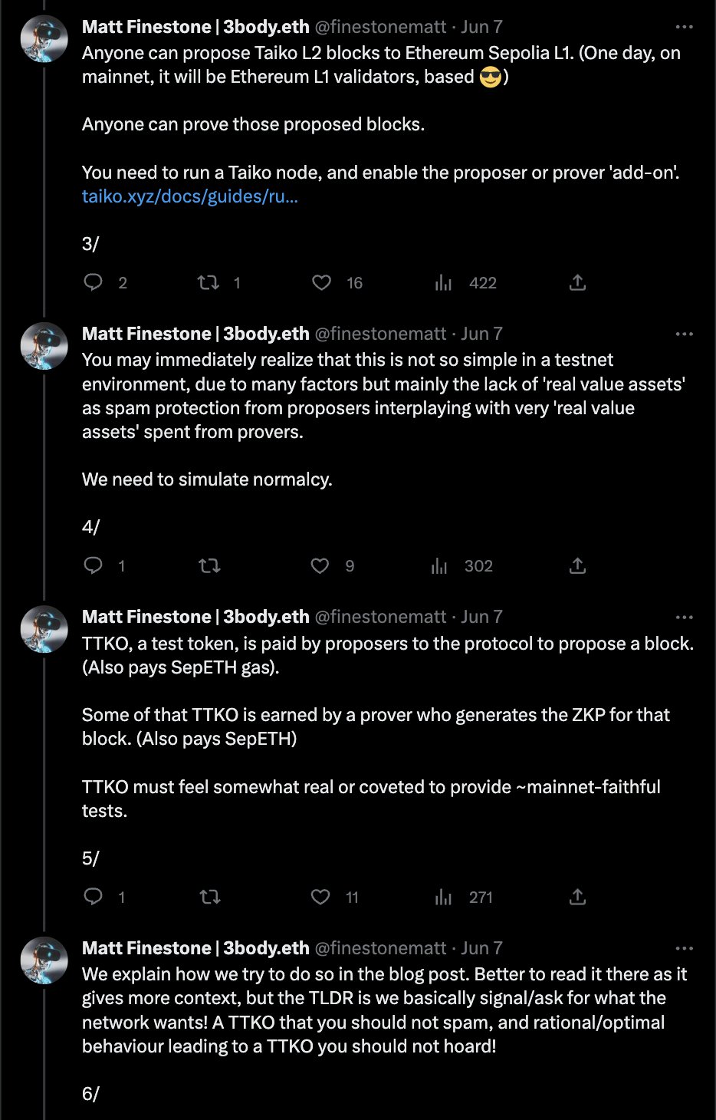Open more options on the 3/ tweet
This screenshot has height=1120, width=716.
(684, 27)
